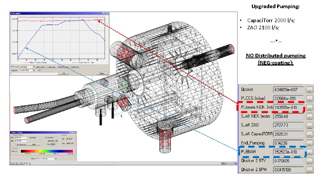314x176 pixels.
Task: Switch to the Top view
Action: point(17,163)
